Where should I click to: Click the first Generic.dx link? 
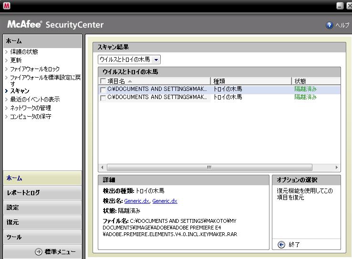pos(136,201)
